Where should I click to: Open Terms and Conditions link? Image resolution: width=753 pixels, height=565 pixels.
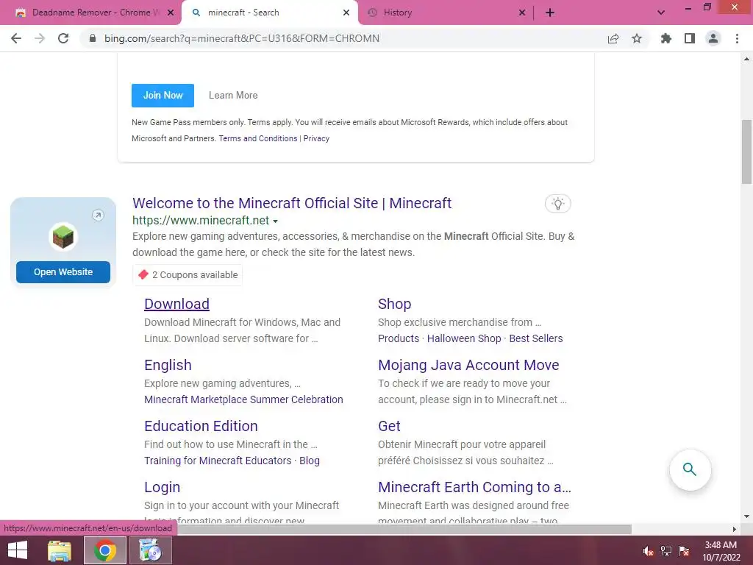click(258, 138)
